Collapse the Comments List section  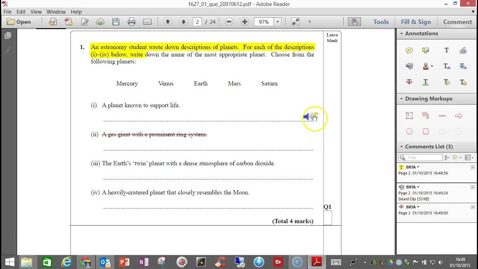coord(401,146)
